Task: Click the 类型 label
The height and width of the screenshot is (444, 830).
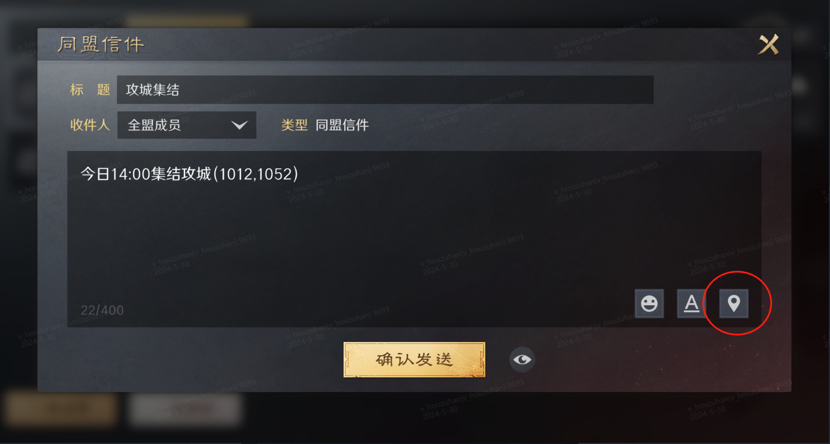Action: (295, 125)
